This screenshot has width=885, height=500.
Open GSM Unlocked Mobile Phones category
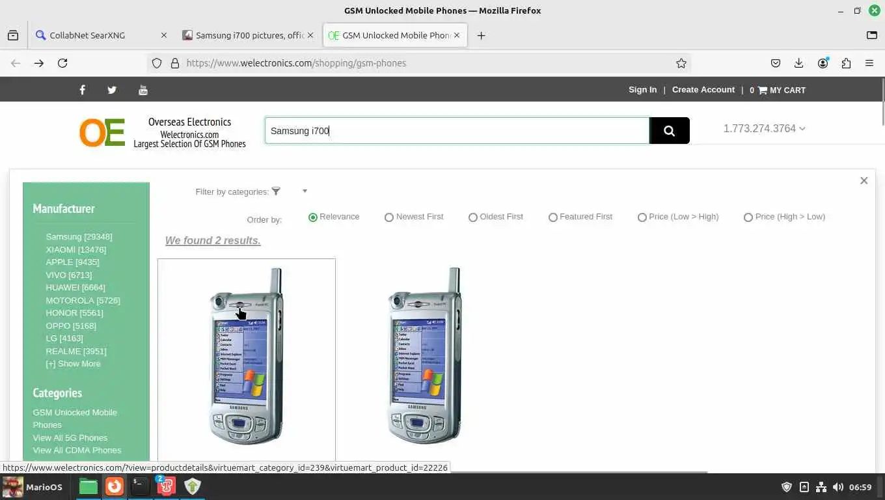(x=75, y=419)
